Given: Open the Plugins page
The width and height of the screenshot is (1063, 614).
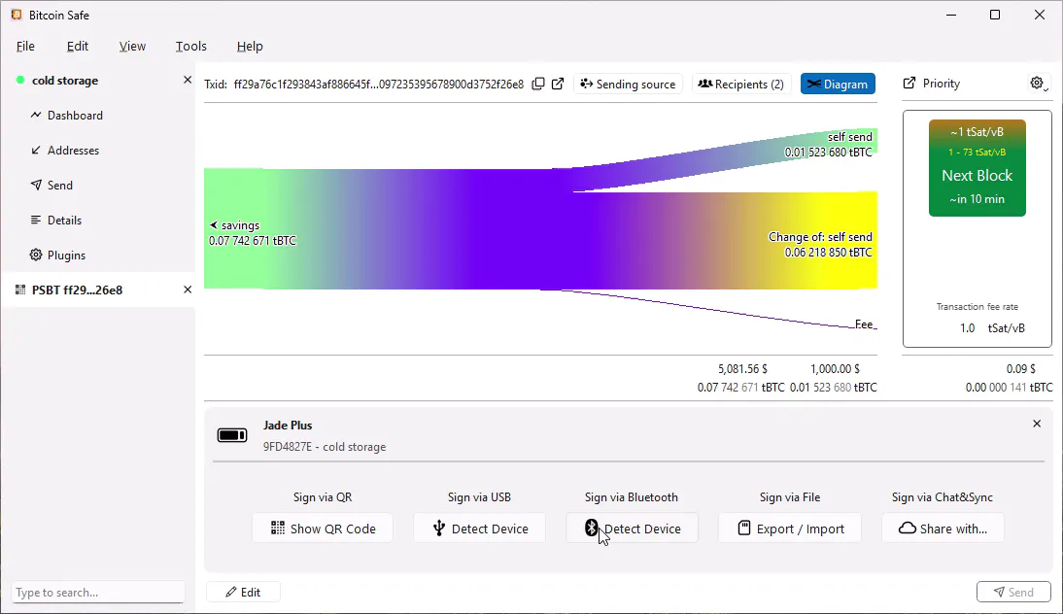Looking at the screenshot, I should coord(57,256).
